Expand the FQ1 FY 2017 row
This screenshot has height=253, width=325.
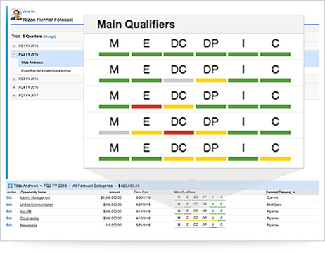(14, 96)
